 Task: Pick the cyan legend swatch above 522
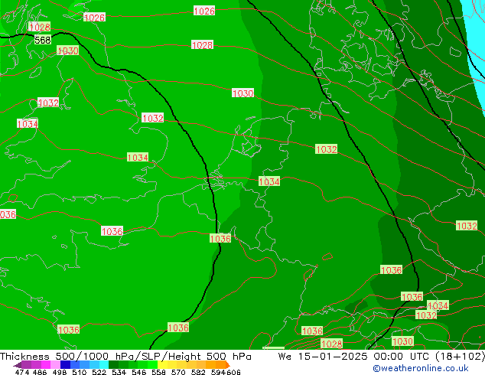tap(104, 365)
